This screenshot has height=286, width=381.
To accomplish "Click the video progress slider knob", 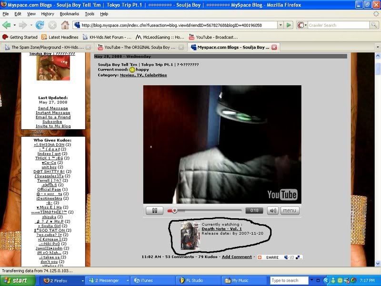I will pyautogui.click(x=174, y=211).
